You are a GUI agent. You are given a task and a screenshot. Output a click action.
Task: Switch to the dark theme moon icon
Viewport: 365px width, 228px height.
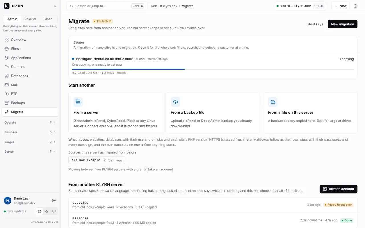[47, 211]
